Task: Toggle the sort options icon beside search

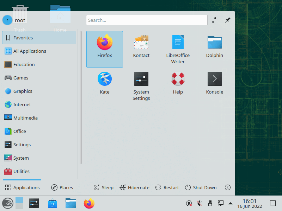Action: (215, 20)
